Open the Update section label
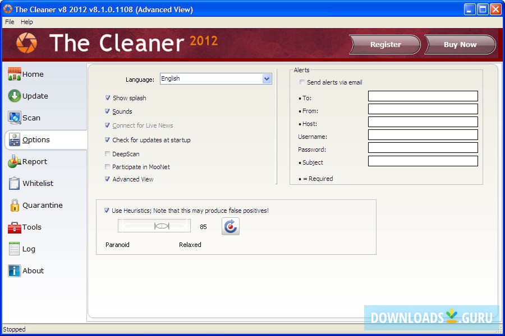Screen dimensions: 505x336 pyautogui.click(x=35, y=96)
